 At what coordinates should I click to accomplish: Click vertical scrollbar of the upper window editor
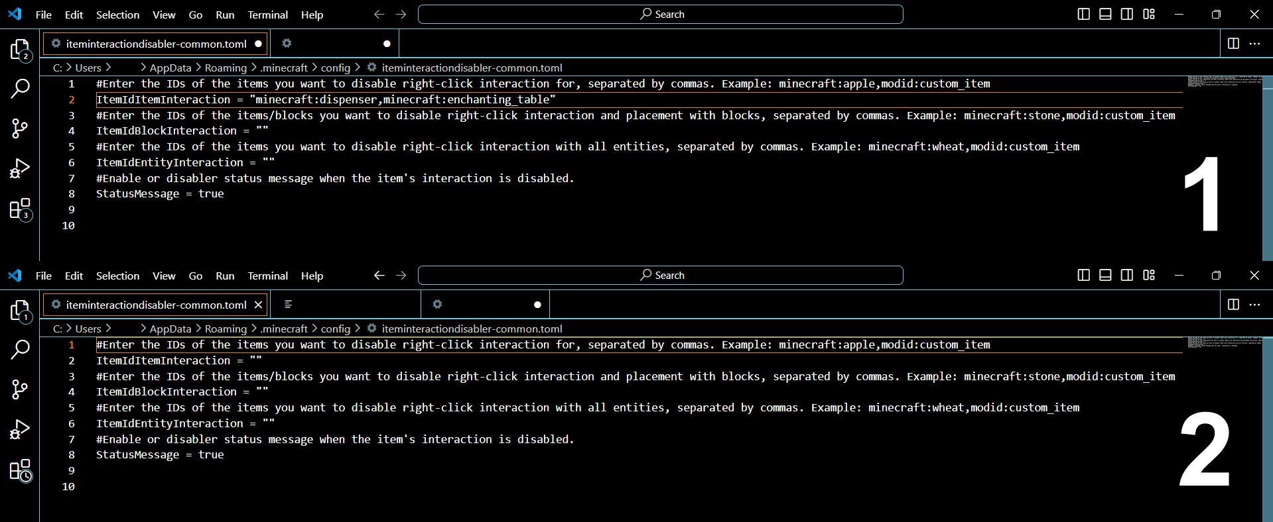pos(1268,169)
